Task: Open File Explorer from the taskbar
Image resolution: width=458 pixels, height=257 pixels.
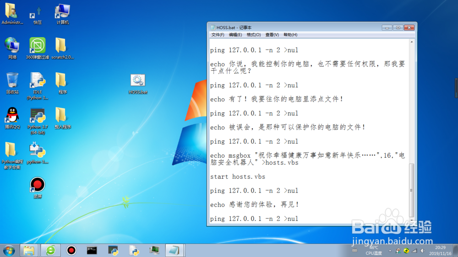Action: [x=28, y=250]
